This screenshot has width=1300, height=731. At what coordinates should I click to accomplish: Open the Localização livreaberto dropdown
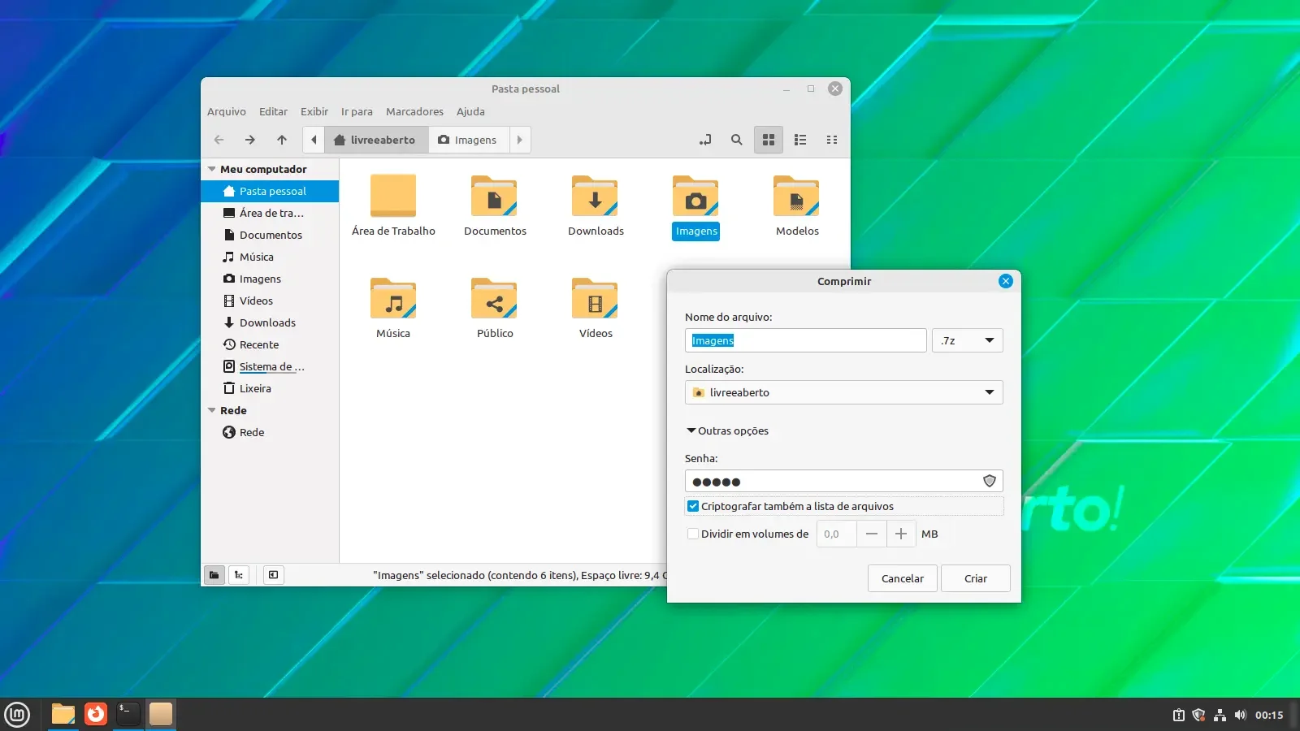pyautogui.click(x=844, y=392)
